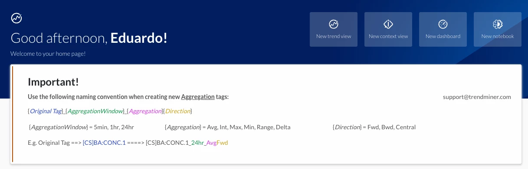Open New context view tile

(x=388, y=29)
